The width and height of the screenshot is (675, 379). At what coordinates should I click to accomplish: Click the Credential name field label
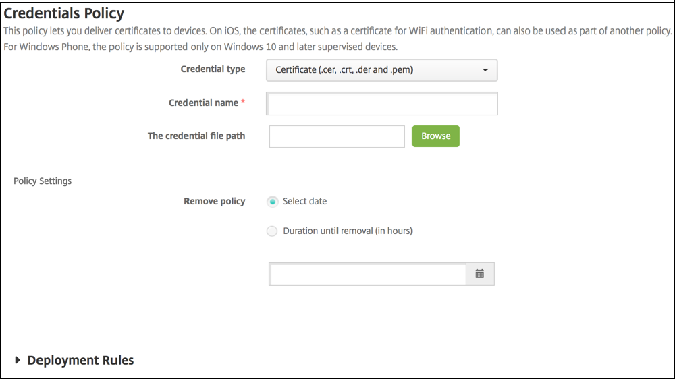point(203,103)
